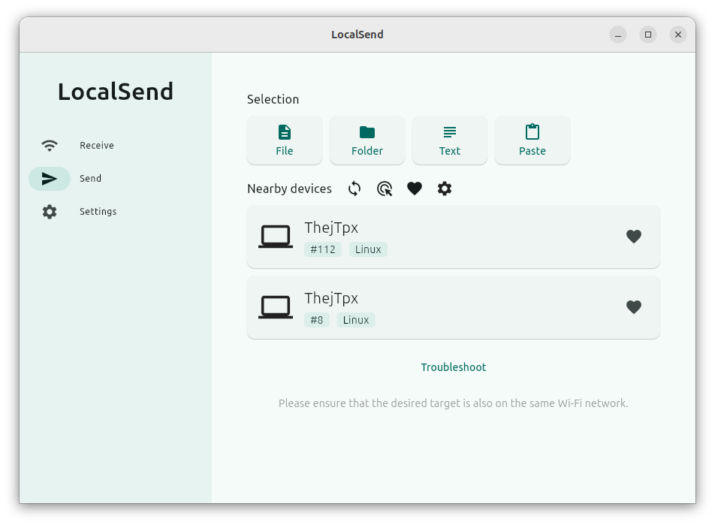The image size is (715, 525).
Task: Open the Troubleshoot link
Action: pyautogui.click(x=454, y=367)
